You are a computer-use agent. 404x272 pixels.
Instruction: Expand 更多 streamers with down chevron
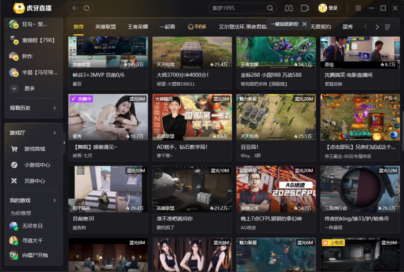click(x=14, y=88)
